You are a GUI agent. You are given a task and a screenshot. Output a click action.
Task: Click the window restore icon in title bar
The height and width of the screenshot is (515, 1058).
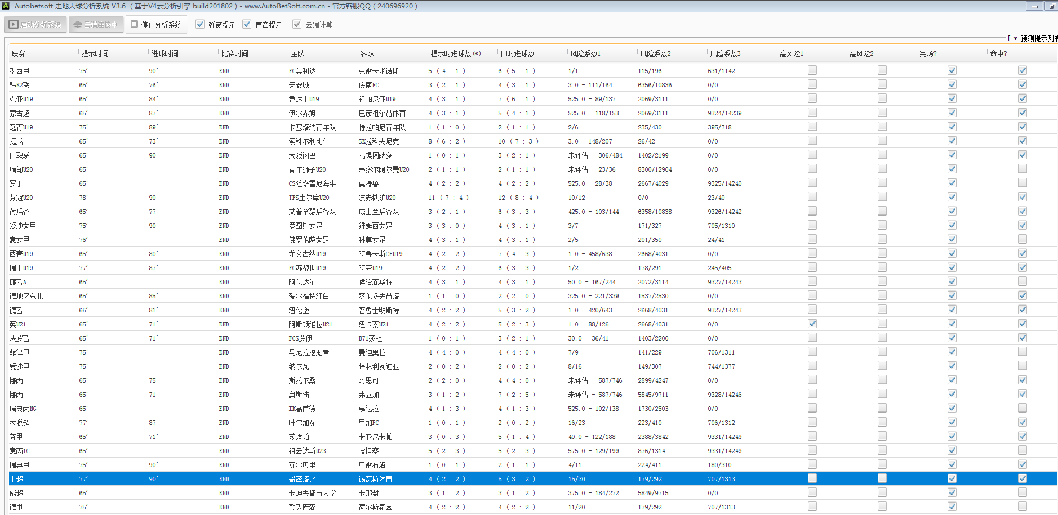click(1052, 6)
